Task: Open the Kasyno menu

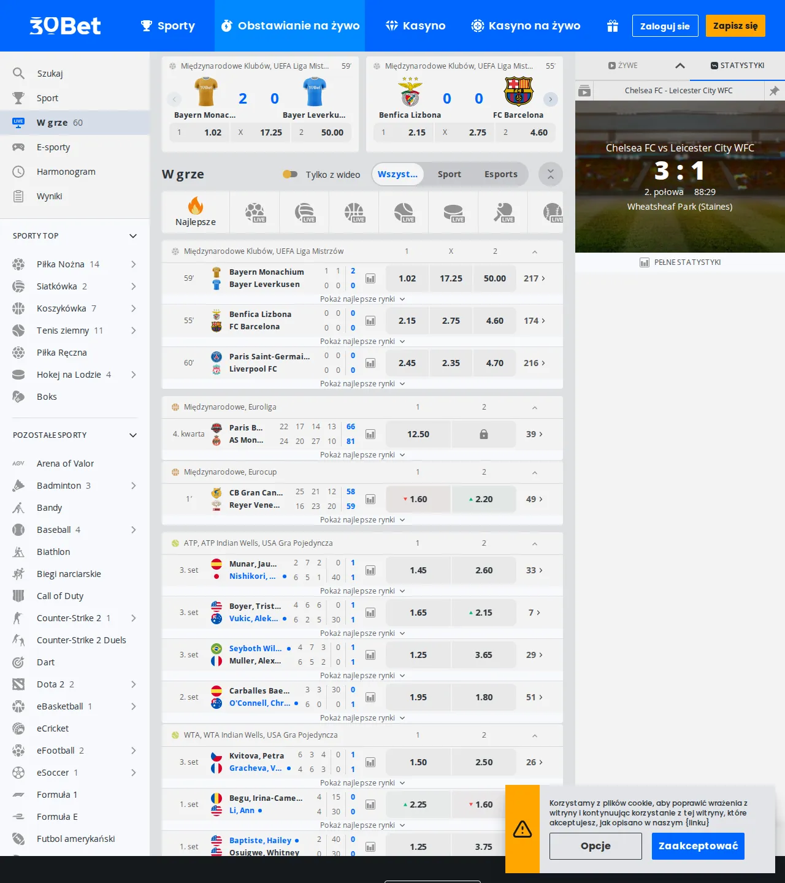Action: click(x=415, y=26)
